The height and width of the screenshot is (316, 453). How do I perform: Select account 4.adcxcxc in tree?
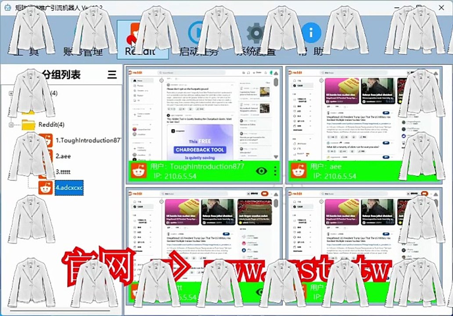tap(69, 187)
